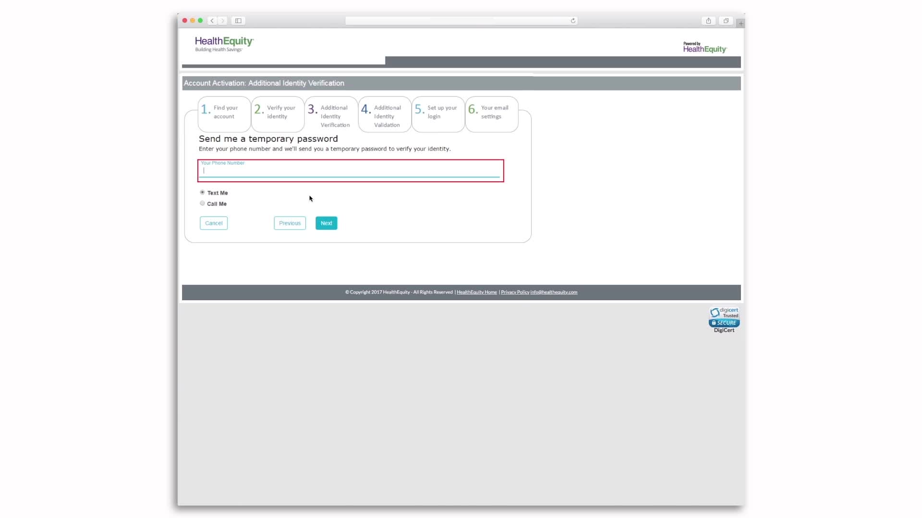Click the Your Phone Number input field
The width and height of the screenshot is (922, 518).
tap(350, 171)
